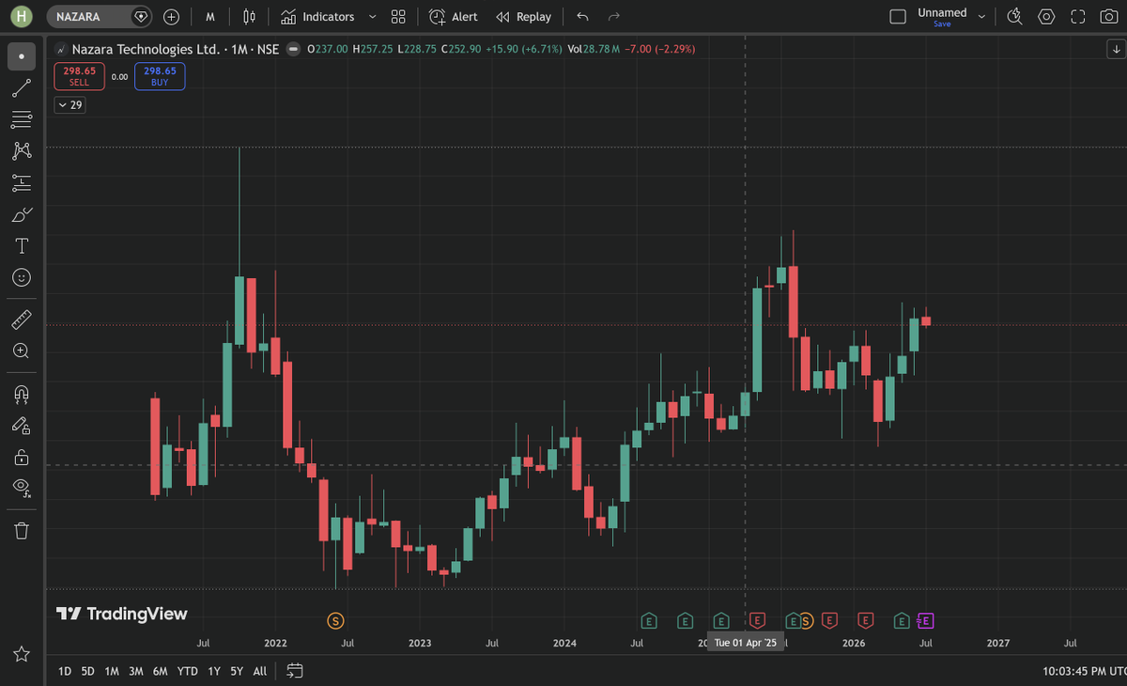Open the quick search lightning icon

point(1014,17)
